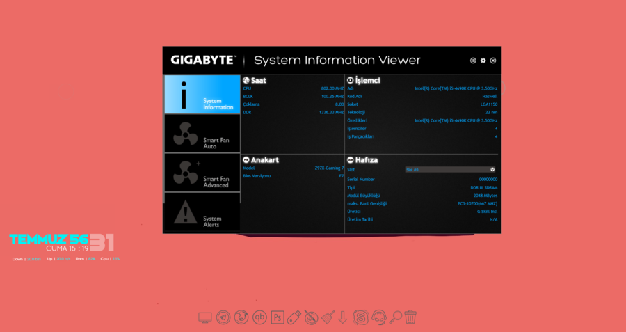Image resolution: width=626 pixels, height=332 pixels.
Task: Open the recycle bin dock icon
Action: click(x=410, y=317)
